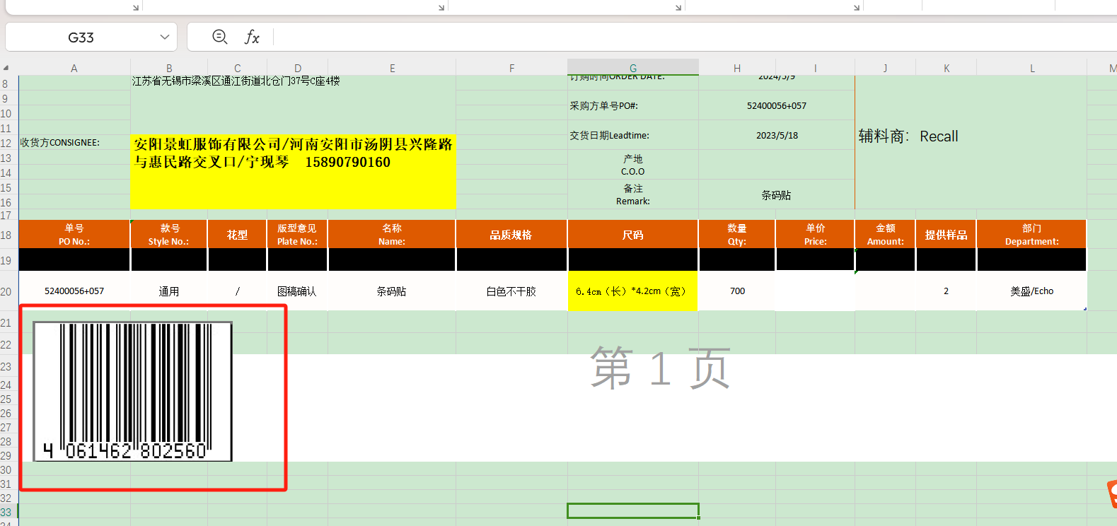Viewport: 1117px width, 526px height.
Task: Select the cell containing 美盛/Echo
Action: click(x=1031, y=291)
